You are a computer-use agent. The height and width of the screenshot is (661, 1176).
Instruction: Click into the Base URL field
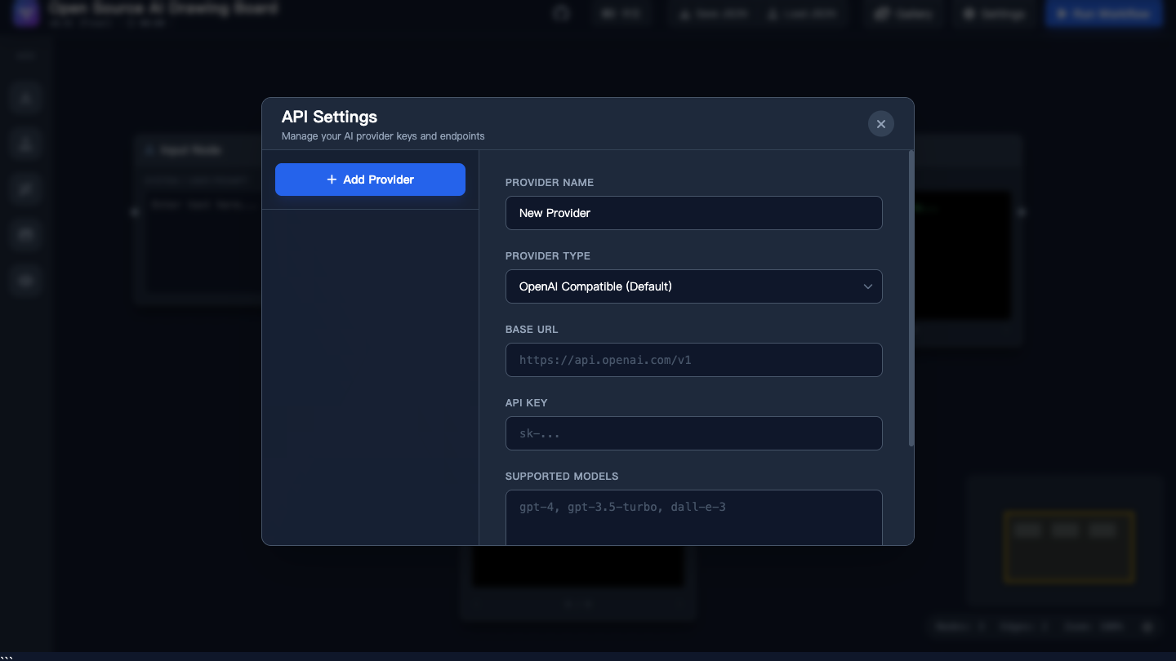pyautogui.click(x=693, y=360)
